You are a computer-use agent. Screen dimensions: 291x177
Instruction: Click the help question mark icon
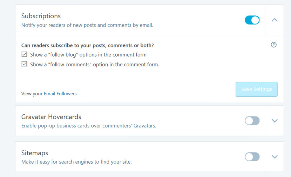tap(273, 45)
